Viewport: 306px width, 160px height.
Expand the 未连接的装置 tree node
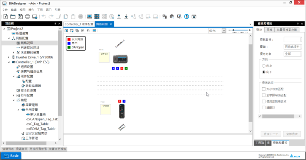point(13,52)
